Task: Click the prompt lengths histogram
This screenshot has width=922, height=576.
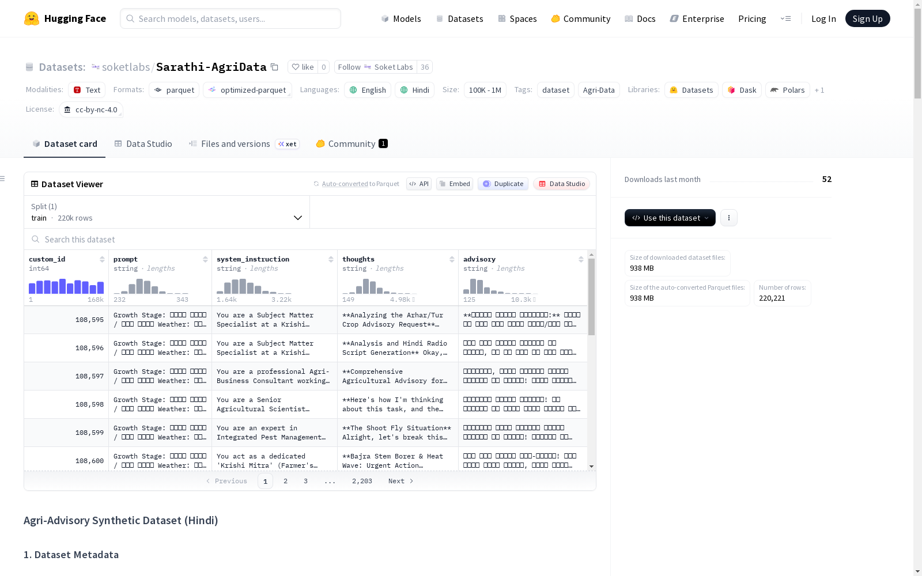Action: click(151, 286)
